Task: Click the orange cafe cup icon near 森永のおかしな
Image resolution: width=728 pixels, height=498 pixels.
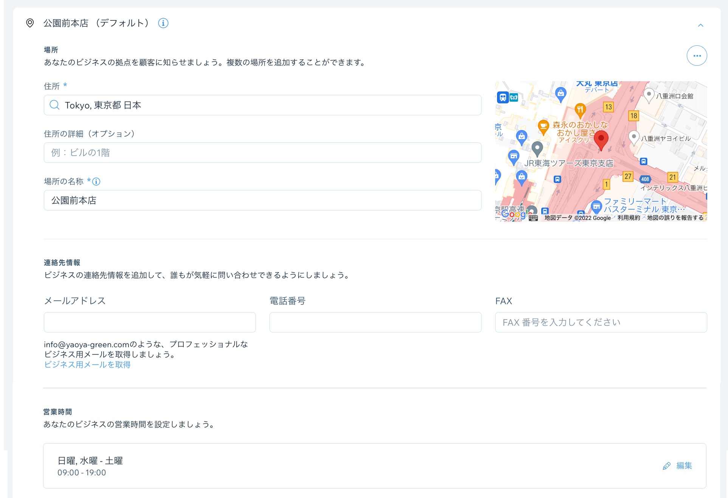Action: 543,128
